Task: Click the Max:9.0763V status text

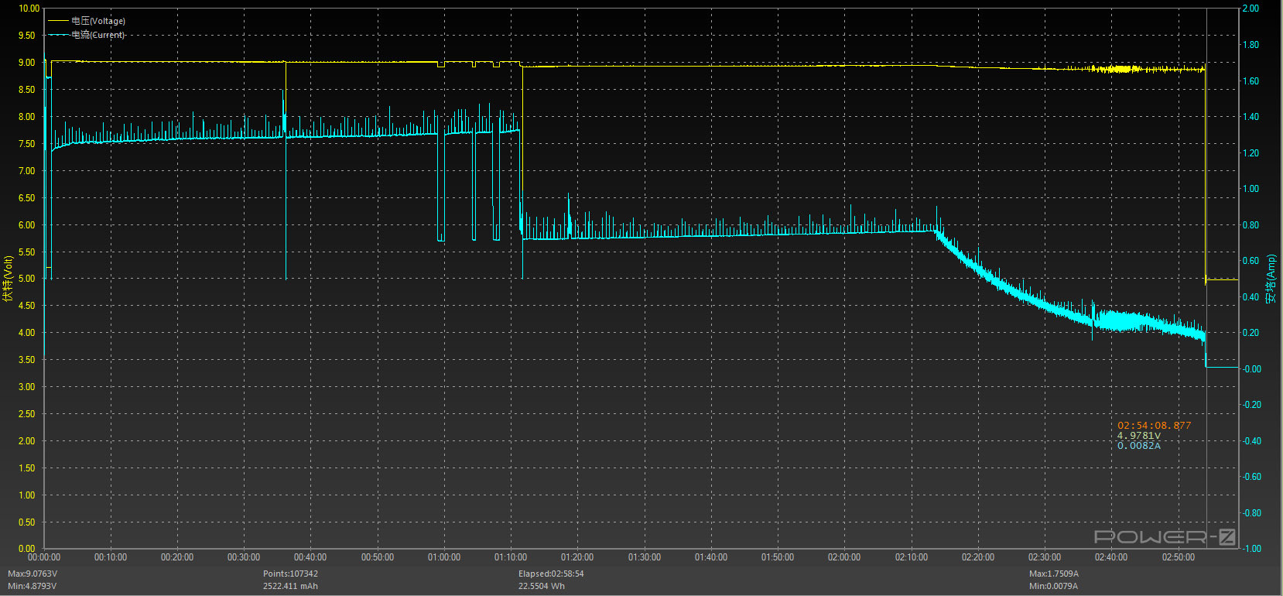Action: (x=33, y=574)
